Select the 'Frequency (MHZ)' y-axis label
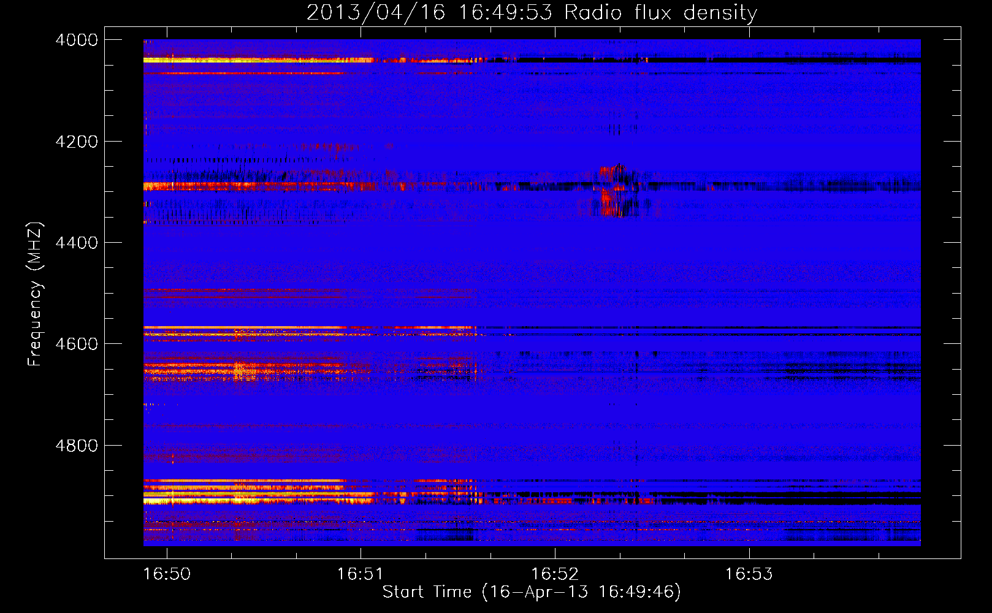Viewport: 992px width, 613px height. tap(35, 294)
